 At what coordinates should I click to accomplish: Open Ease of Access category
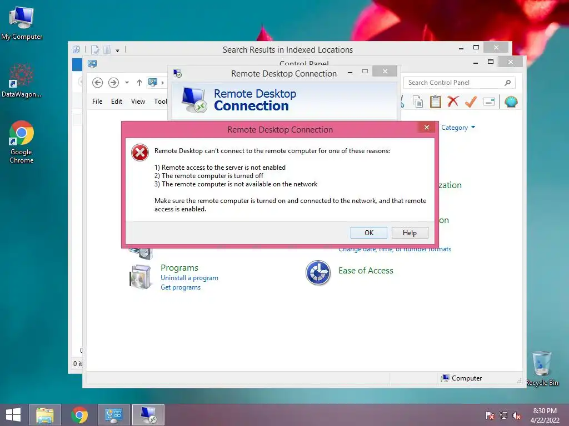tap(366, 271)
